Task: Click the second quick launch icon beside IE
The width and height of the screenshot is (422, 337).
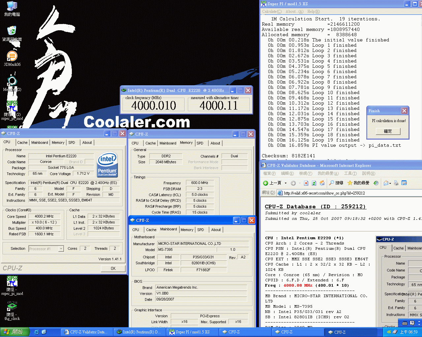Action: click(x=44, y=332)
